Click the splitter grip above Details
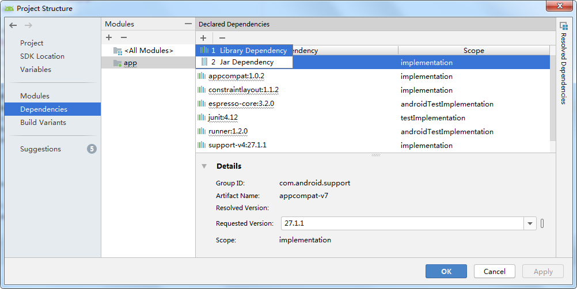This screenshot has height=289, width=577. [x=375, y=155]
